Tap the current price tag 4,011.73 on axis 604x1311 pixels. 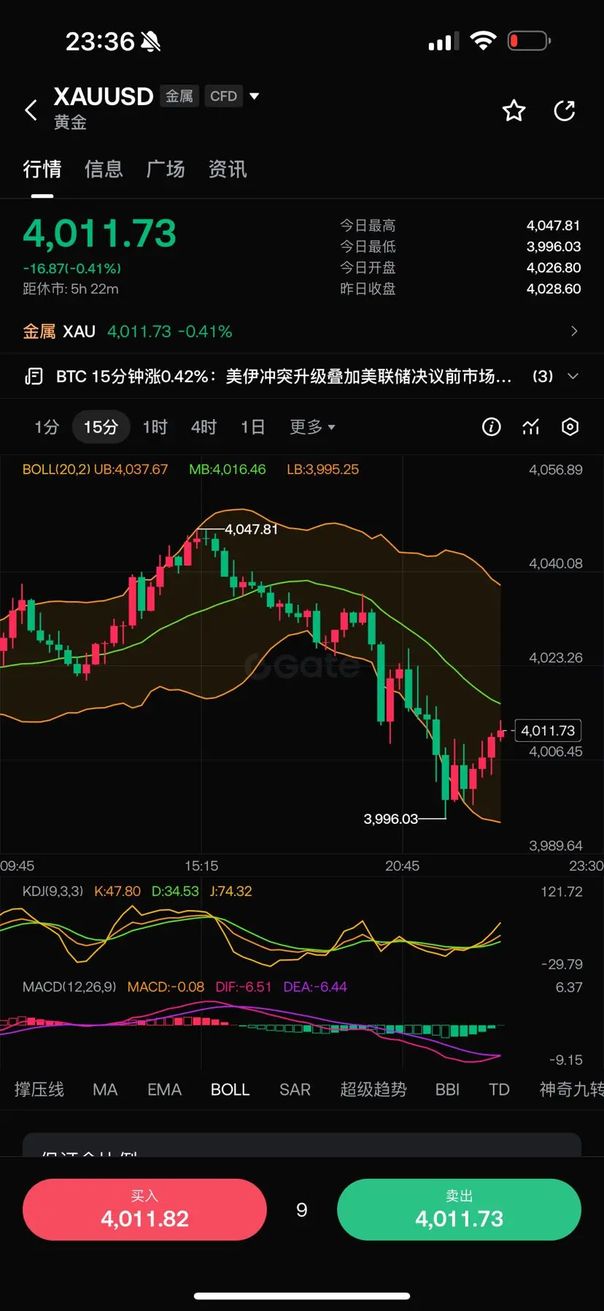(x=548, y=730)
